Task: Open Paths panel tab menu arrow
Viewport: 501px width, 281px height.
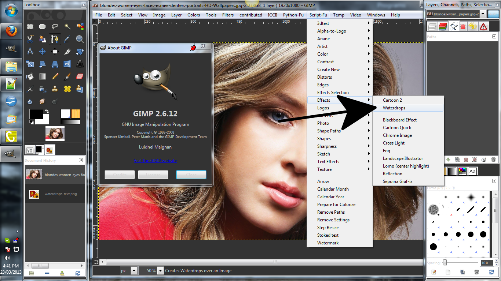Action: (x=494, y=37)
